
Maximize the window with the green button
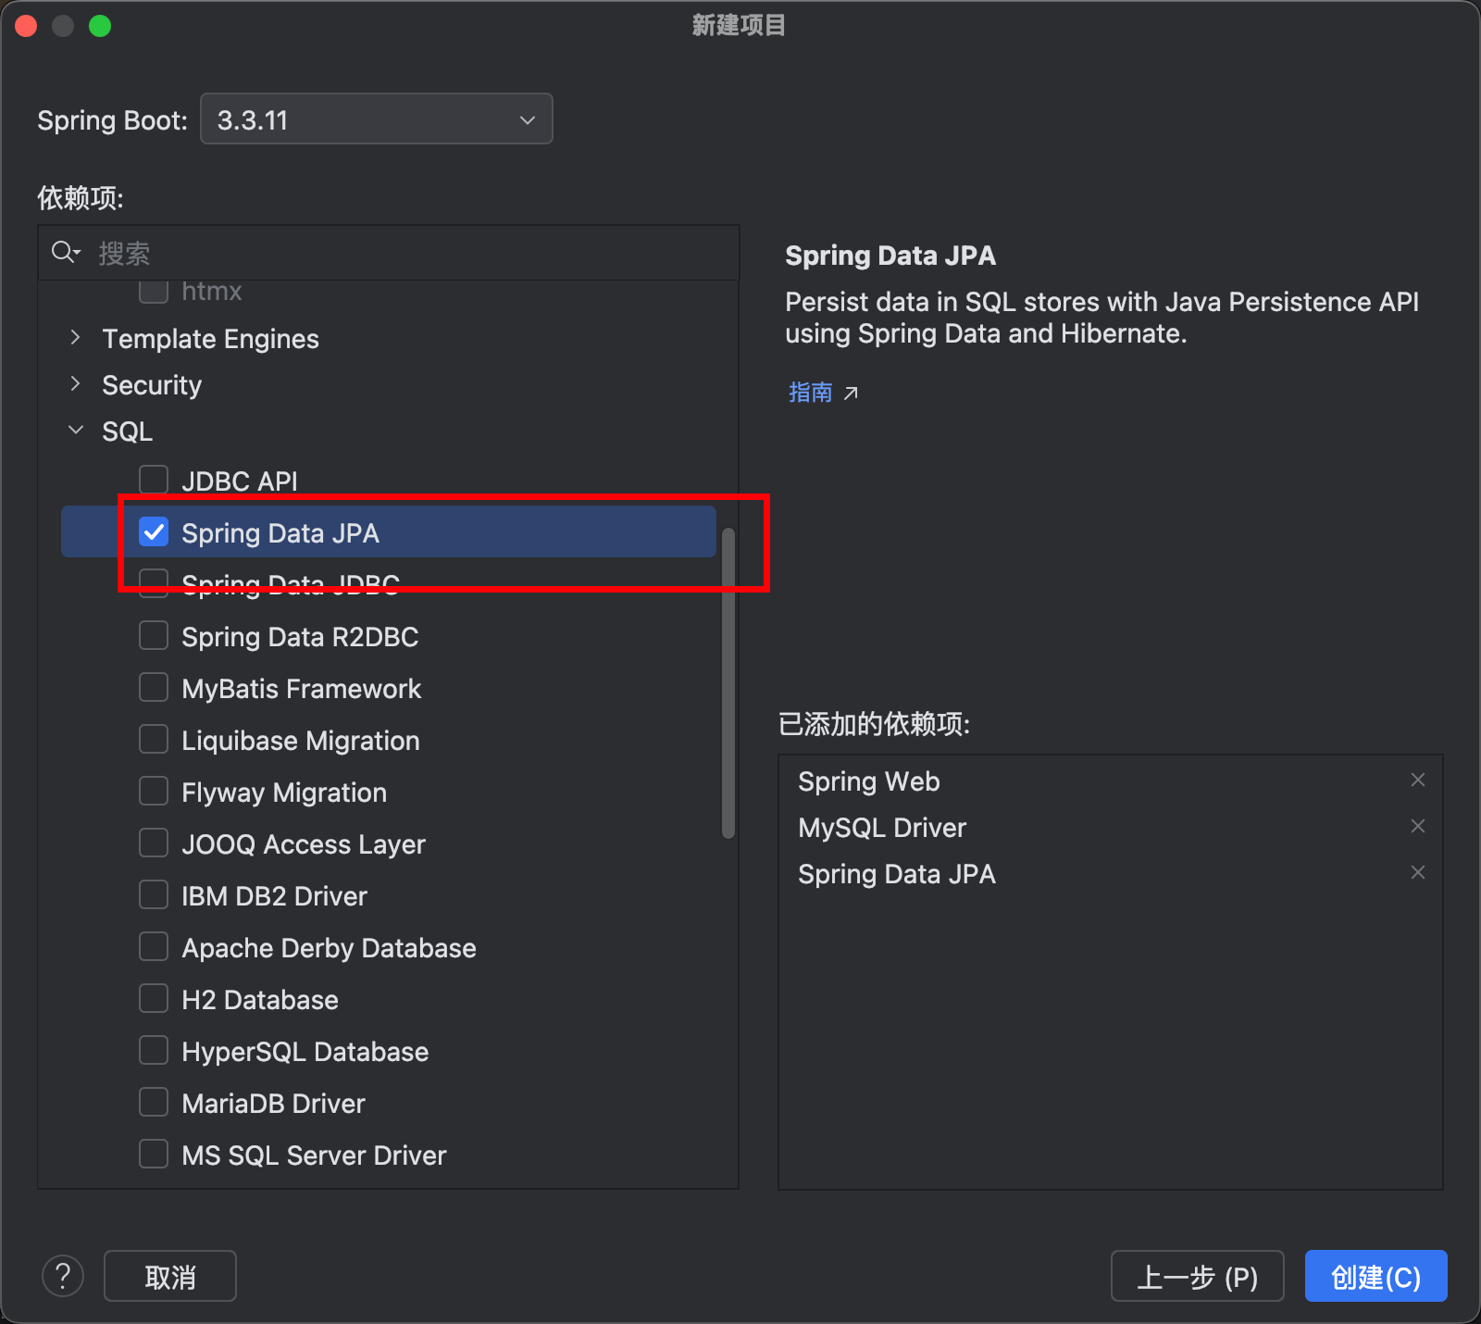pyautogui.click(x=100, y=26)
